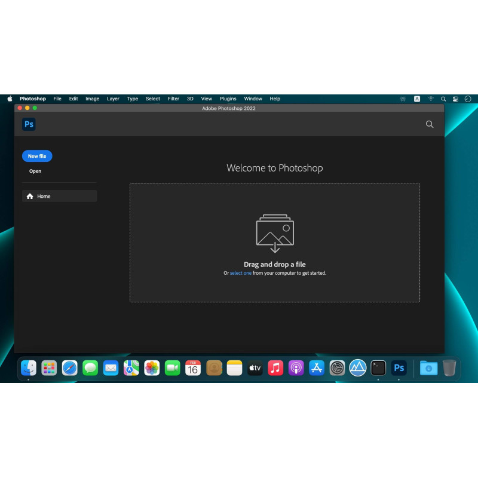Open the App Store Dock icon

317,368
